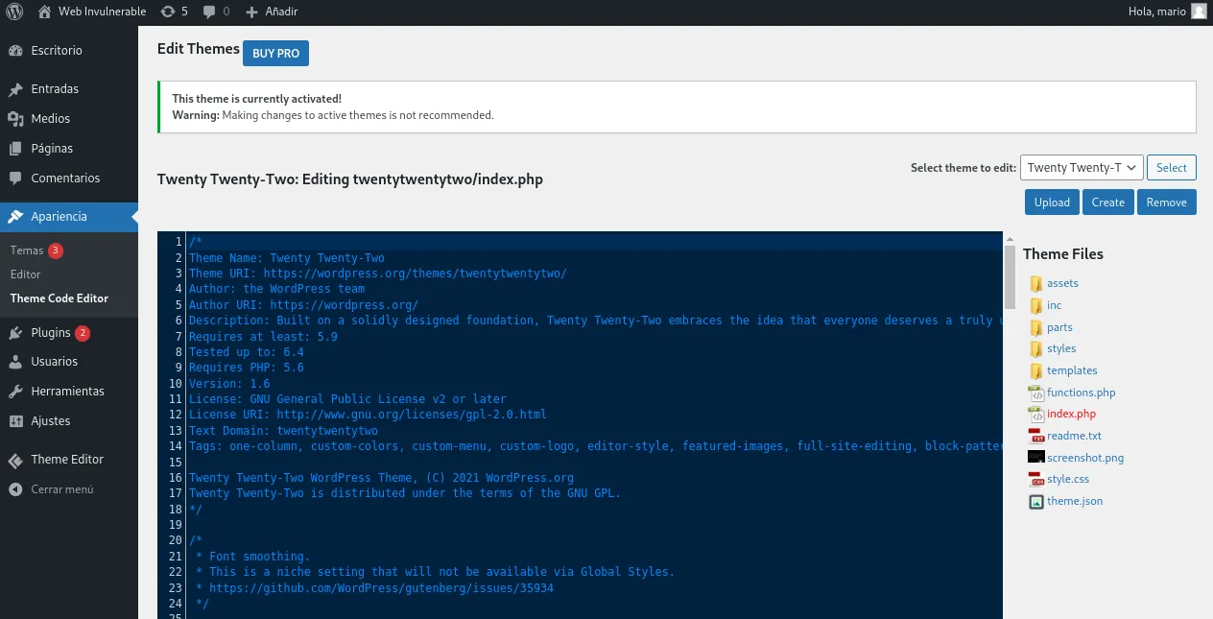
Task: Open the Plugins menu
Action: [x=50, y=333]
